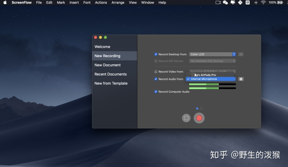Click the partial screen selection rectangle button
This screenshot has width=288, height=167.
[x=186, y=118]
